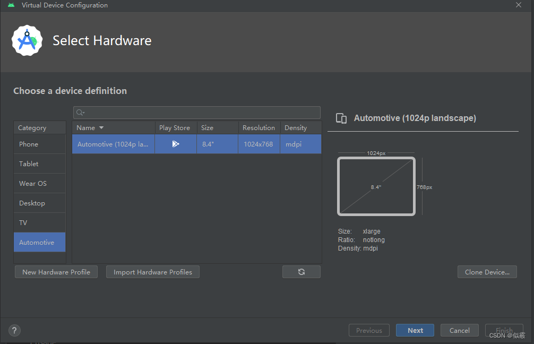Screen dimensions: 534x344
Task: Click the 8.4" size cell
Action: point(217,144)
